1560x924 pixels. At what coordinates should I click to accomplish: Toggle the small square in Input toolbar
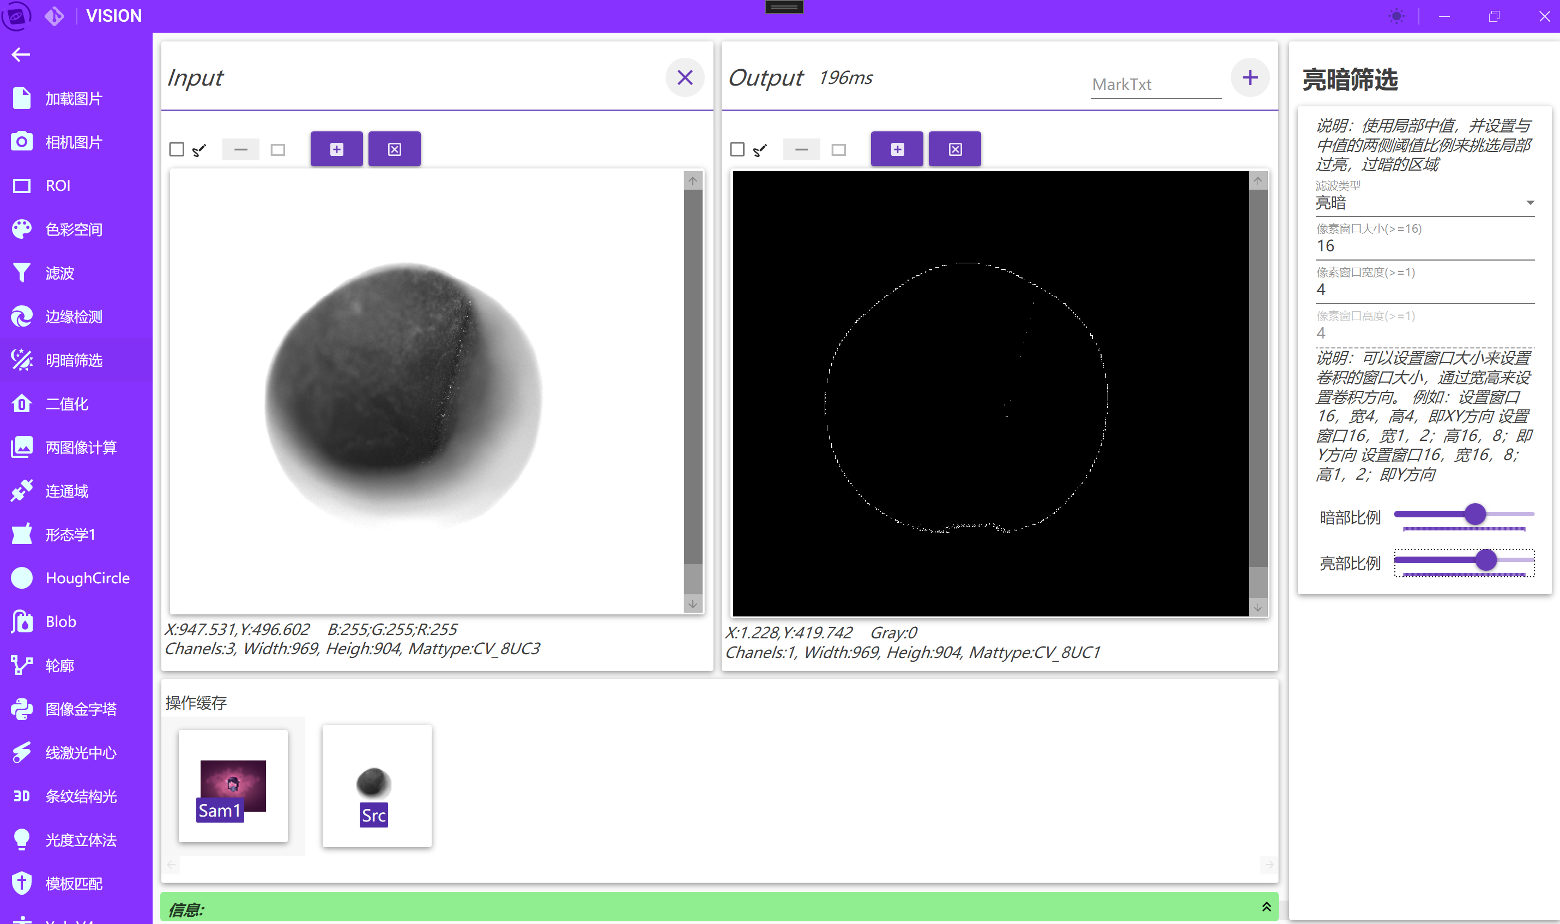pyautogui.click(x=277, y=150)
